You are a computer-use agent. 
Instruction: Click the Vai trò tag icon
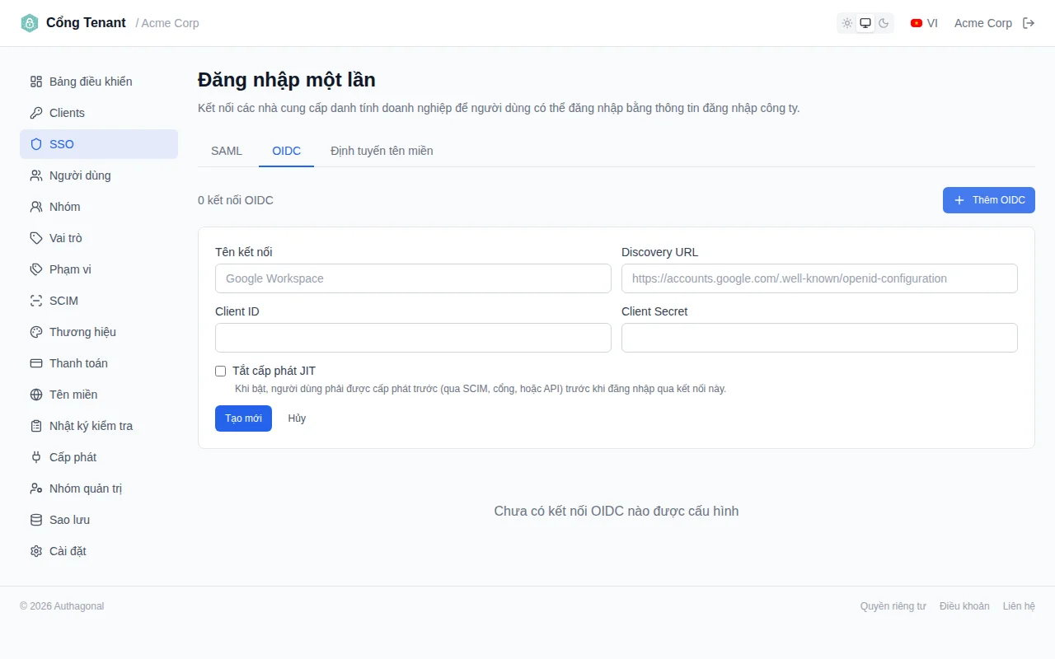pyautogui.click(x=36, y=238)
